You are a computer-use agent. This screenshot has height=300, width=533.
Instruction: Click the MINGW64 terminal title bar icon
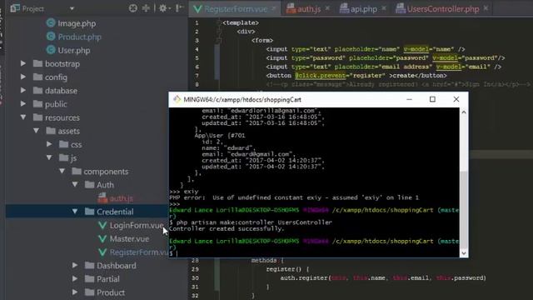pyautogui.click(x=177, y=99)
